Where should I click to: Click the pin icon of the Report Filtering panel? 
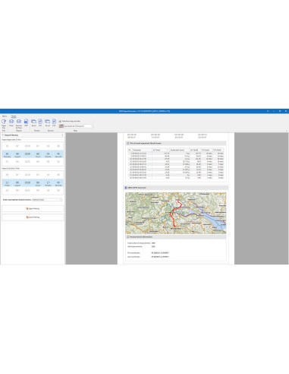click(x=62, y=135)
